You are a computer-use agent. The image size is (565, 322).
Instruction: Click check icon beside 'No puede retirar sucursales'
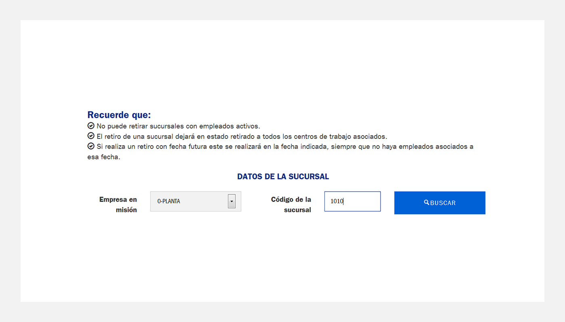click(x=91, y=126)
